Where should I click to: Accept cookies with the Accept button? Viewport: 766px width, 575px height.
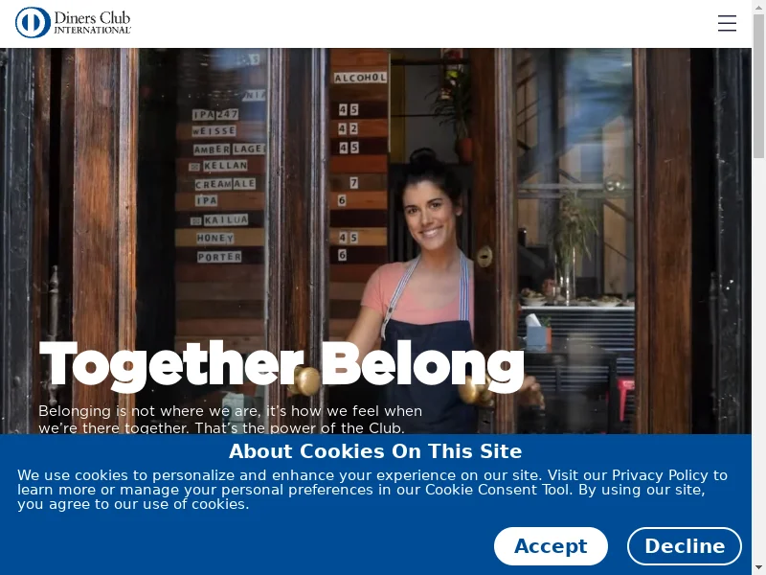point(551,546)
